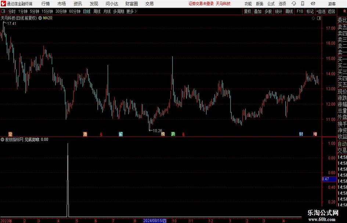Expand the dropdown arrow beside 股朋指标网

pyautogui.click(x=3, y=140)
